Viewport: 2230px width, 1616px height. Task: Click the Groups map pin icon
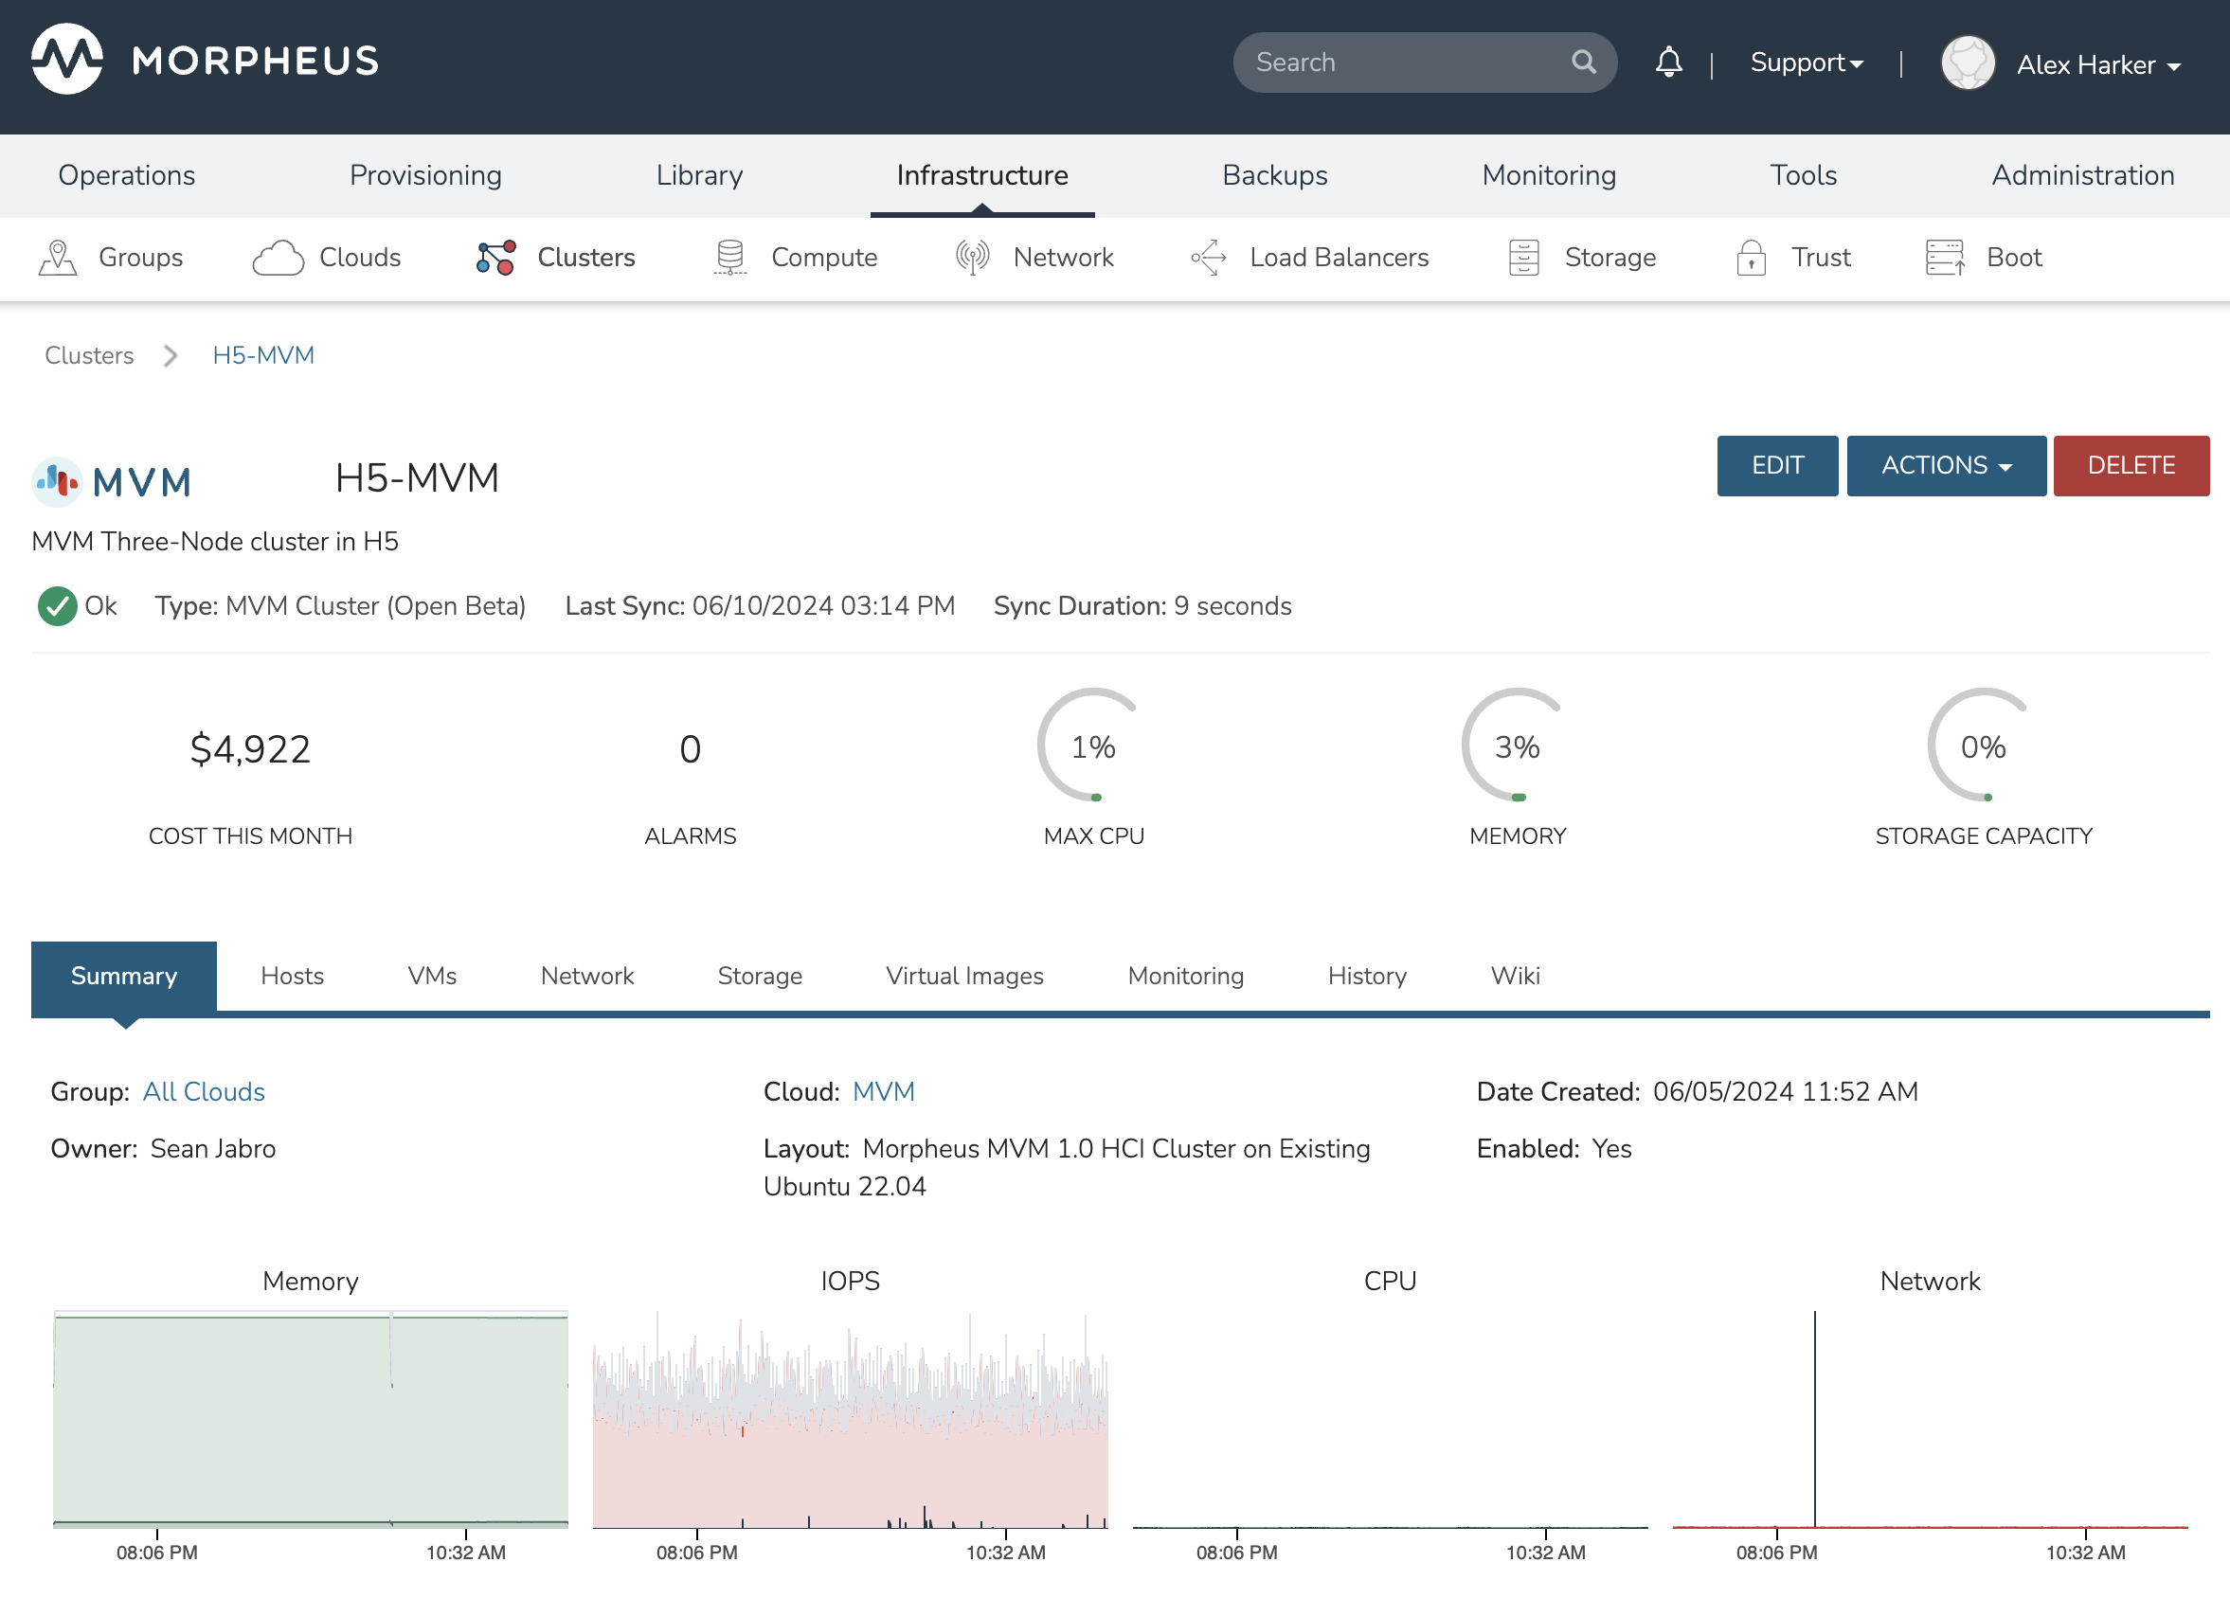[x=57, y=258]
